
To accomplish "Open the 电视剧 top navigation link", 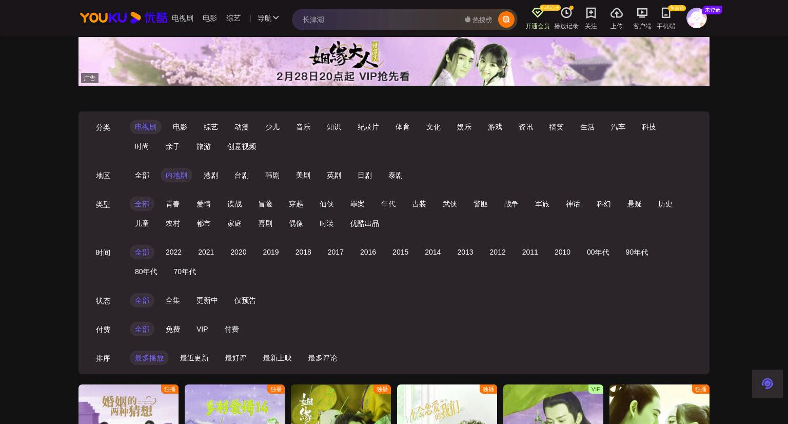I will (183, 18).
